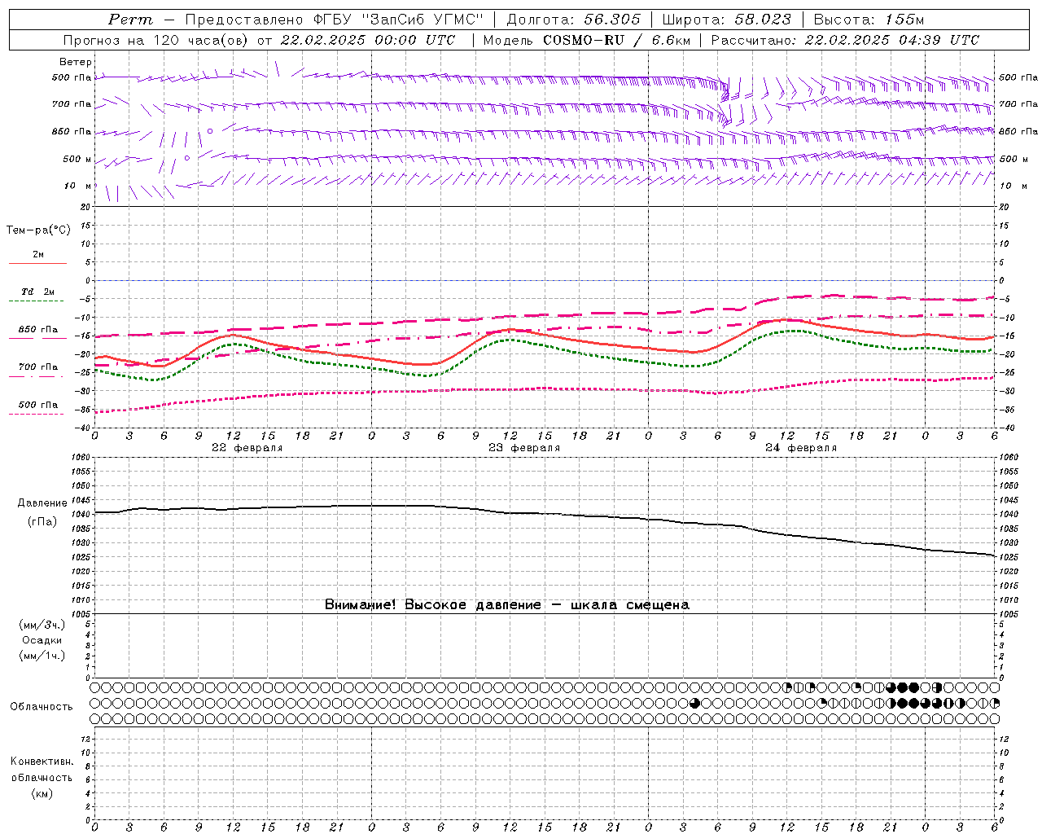The image size is (1042, 834).
Task: Click the "500 гПа" temperature legend entry
Action: (x=38, y=405)
